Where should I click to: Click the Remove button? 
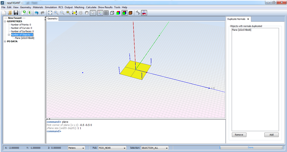tap(239, 135)
